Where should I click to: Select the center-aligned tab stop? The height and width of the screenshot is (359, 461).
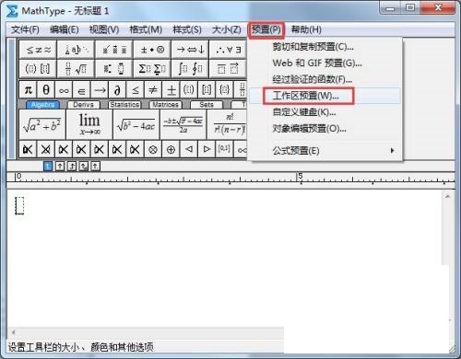[x=60, y=167]
